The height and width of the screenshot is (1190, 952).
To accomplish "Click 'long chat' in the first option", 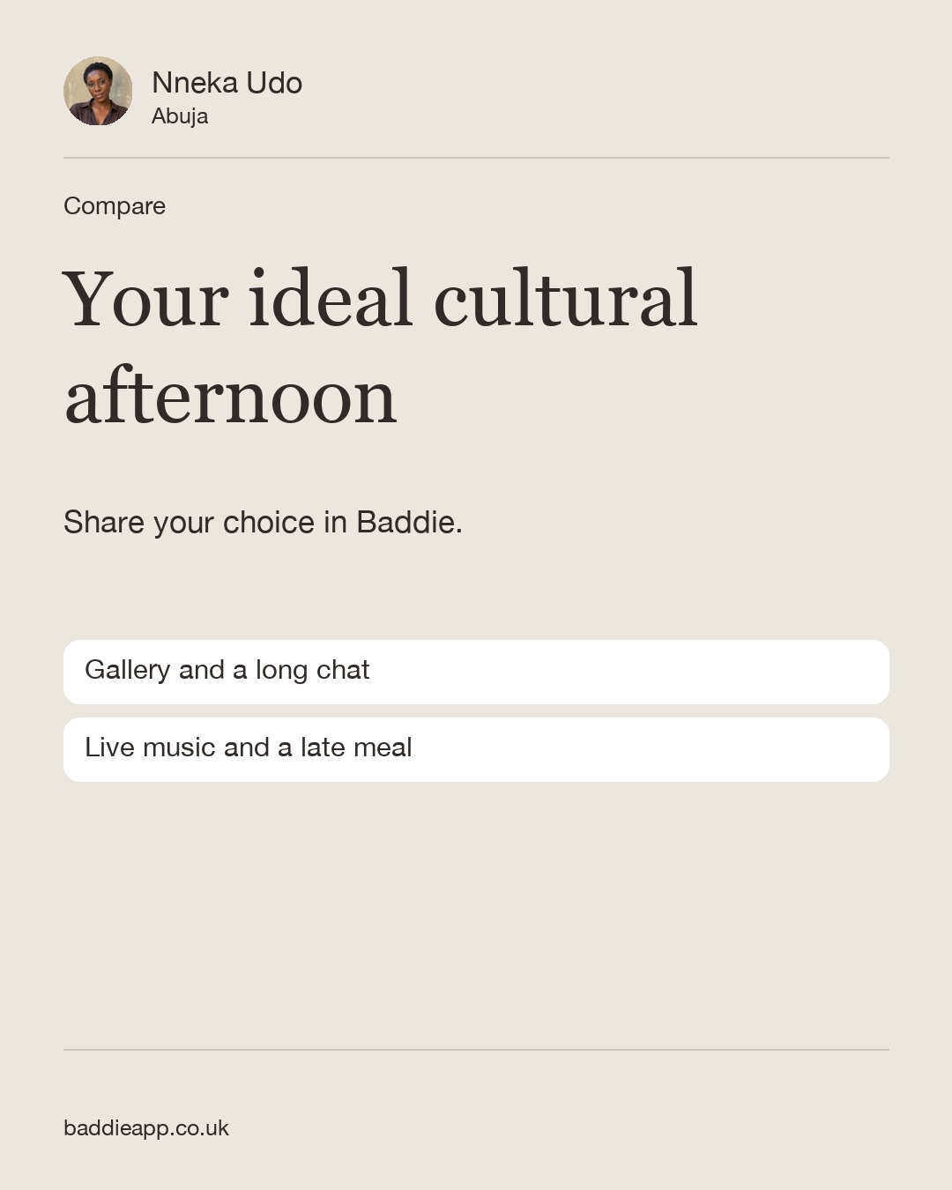I will coord(313,670).
